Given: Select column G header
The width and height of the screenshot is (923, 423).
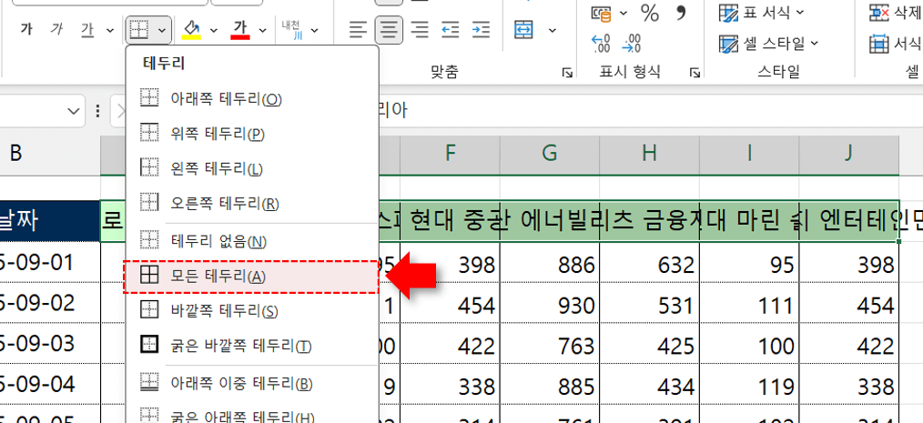Looking at the screenshot, I should (x=550, y=155).
